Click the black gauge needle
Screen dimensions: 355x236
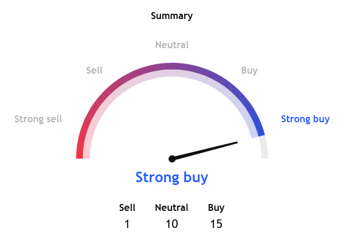point(206,150)
